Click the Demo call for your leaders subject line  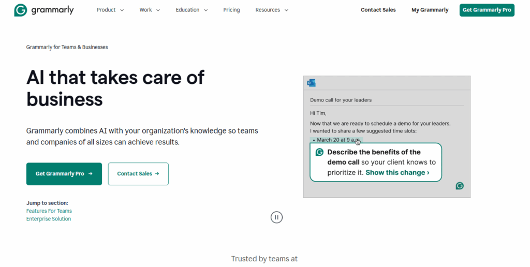coord(341,100)
